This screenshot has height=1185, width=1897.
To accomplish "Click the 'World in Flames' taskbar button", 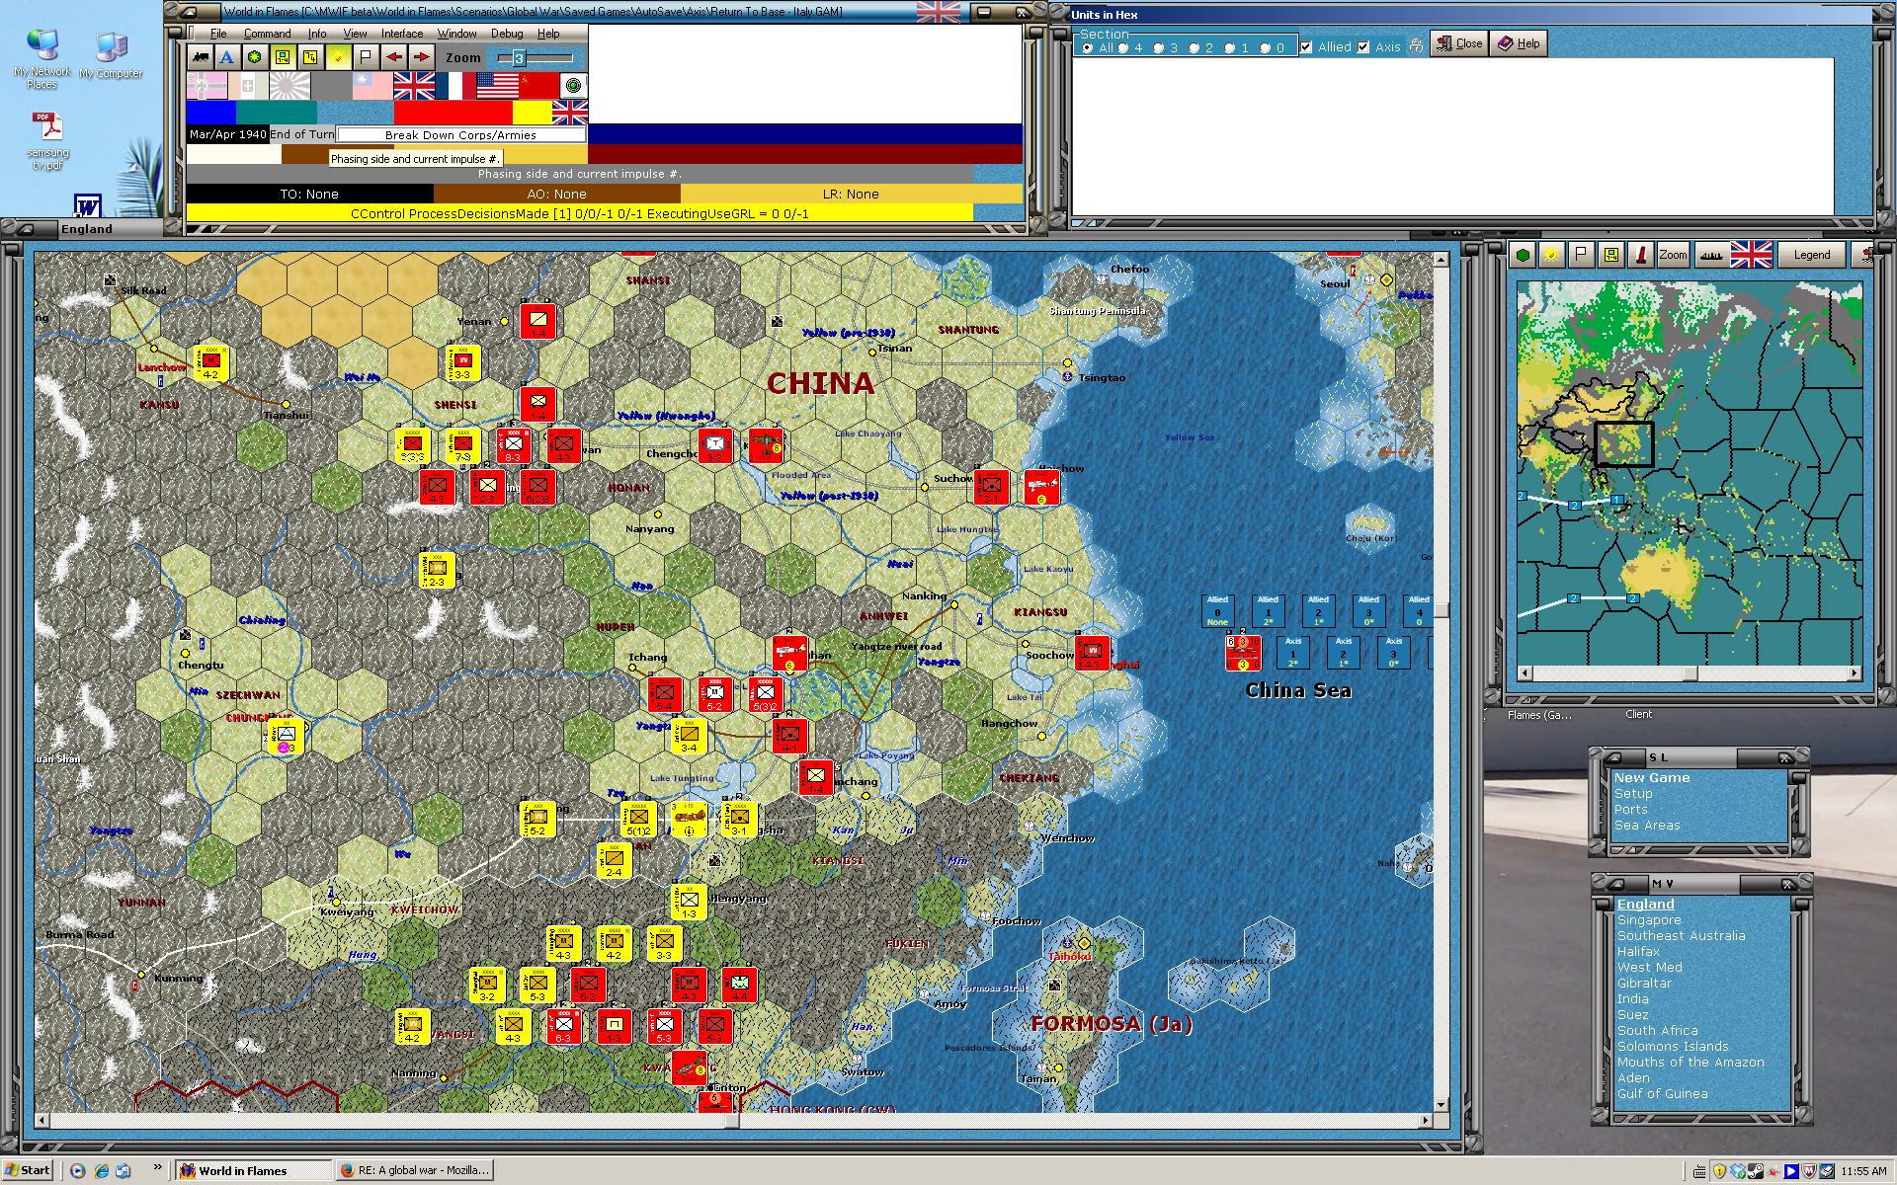I will pos(253,1170).
